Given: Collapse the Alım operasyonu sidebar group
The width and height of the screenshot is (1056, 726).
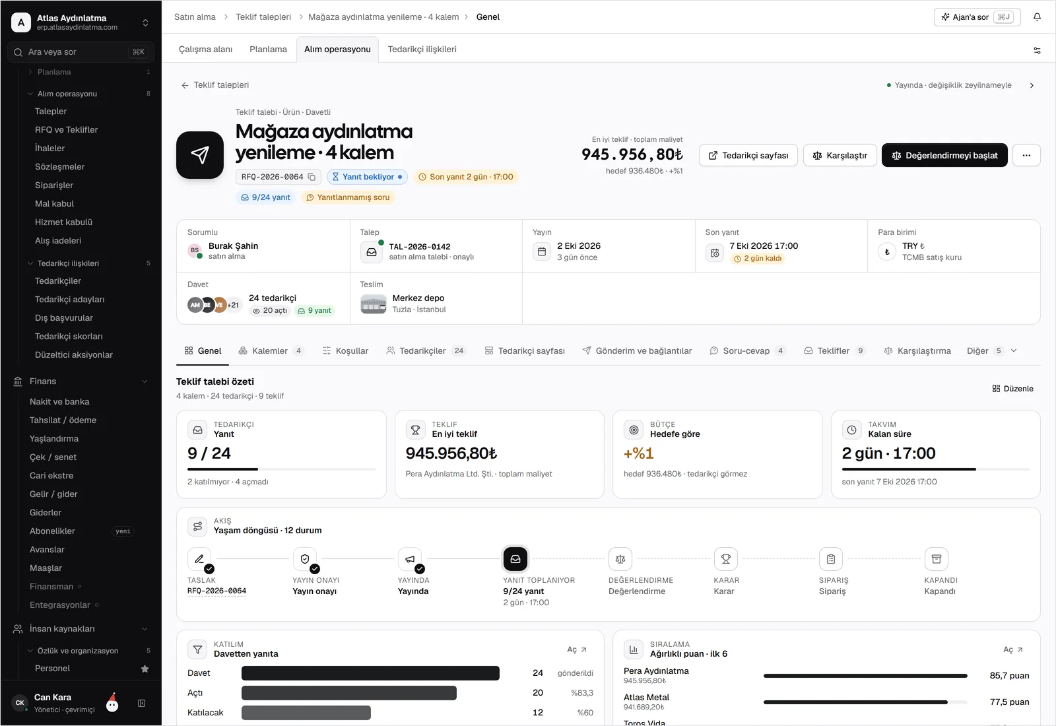Looking at the screenshot, I should tap(30, 94).
